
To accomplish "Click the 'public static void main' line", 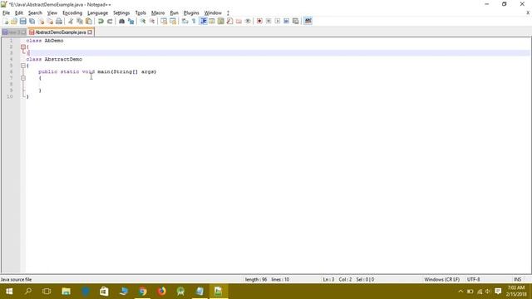I will coord(97,72).
